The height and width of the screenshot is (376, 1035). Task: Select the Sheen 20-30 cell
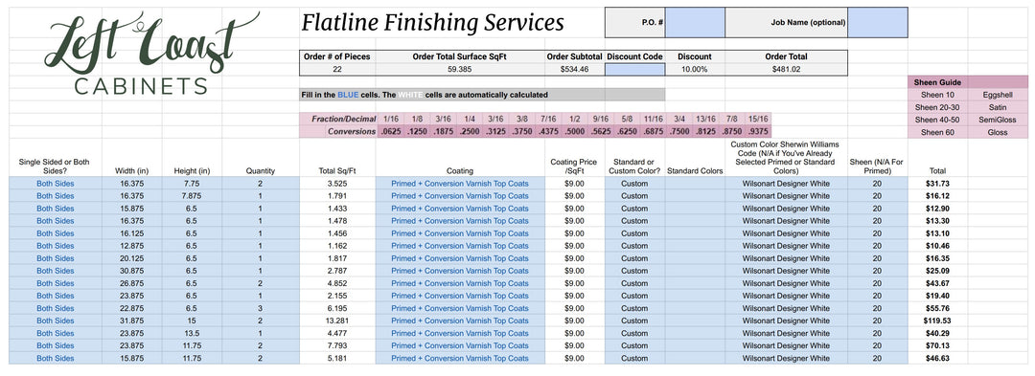click(937, 107)
